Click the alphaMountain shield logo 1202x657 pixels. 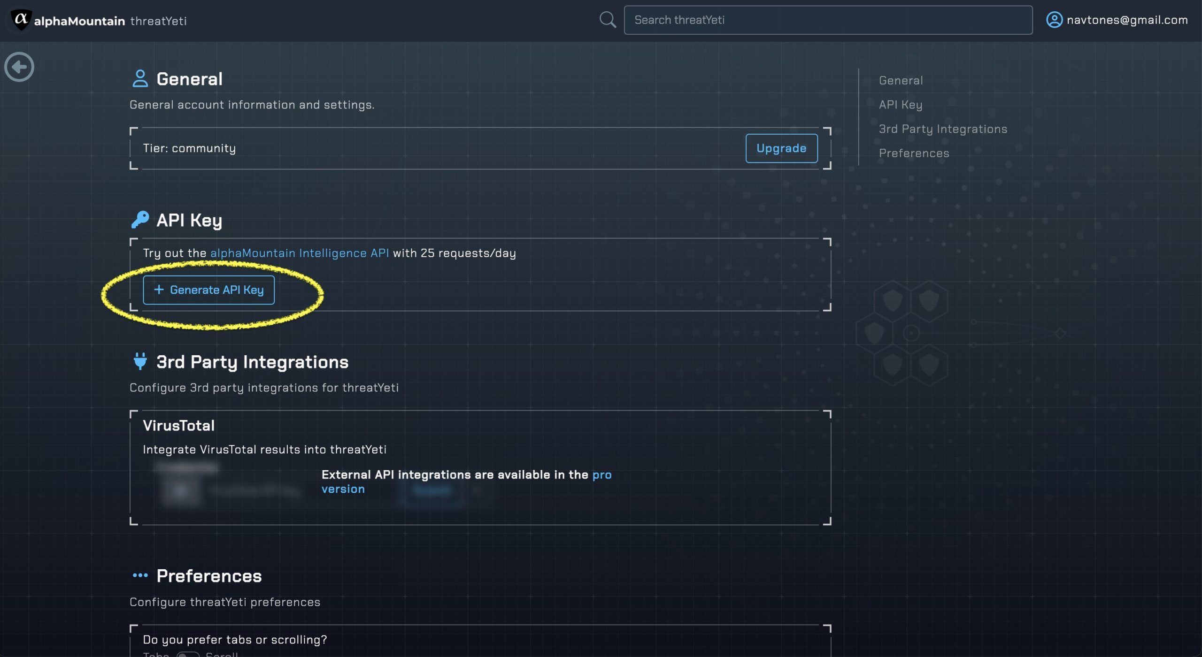tap(21, 20)
